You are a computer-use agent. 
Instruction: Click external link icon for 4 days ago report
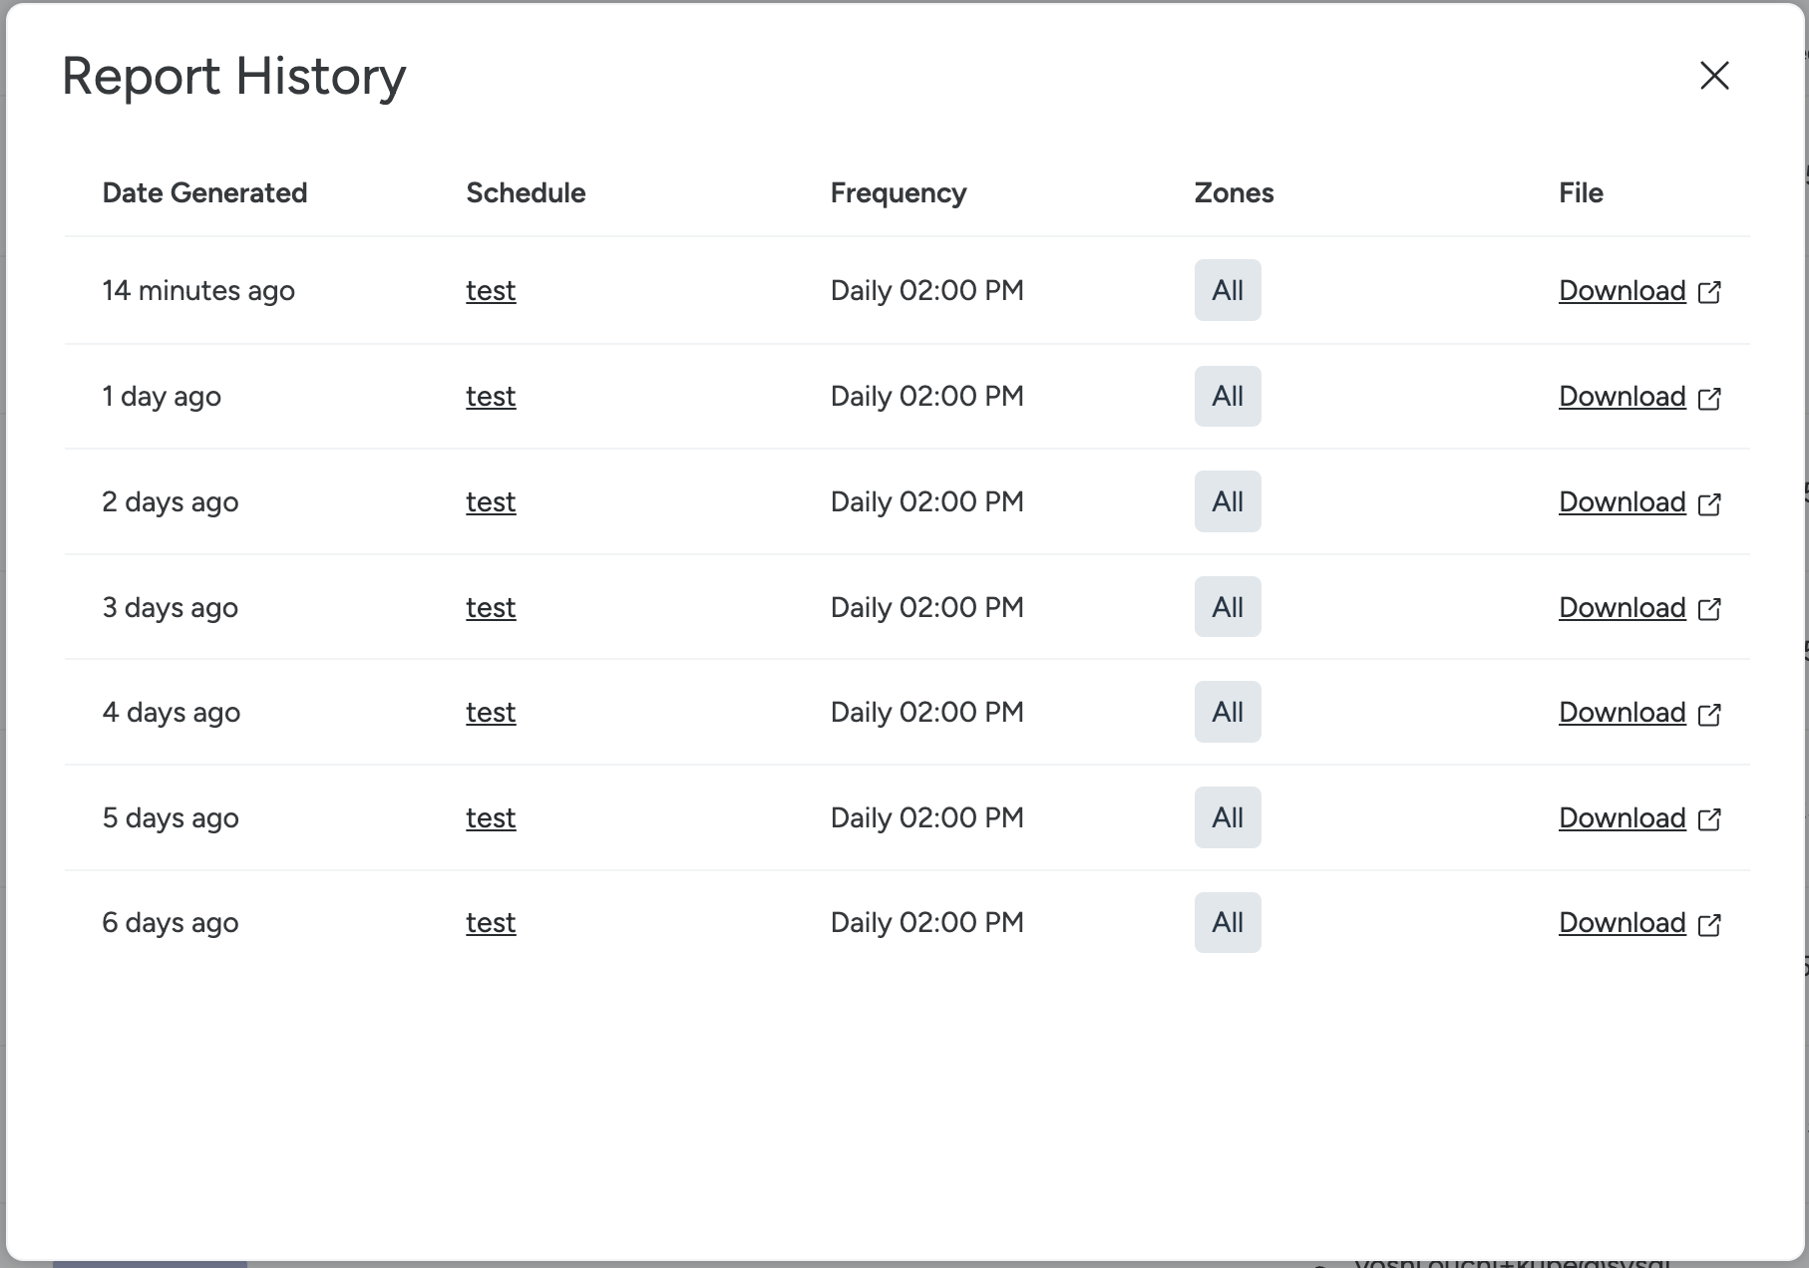pos(1709,714)
